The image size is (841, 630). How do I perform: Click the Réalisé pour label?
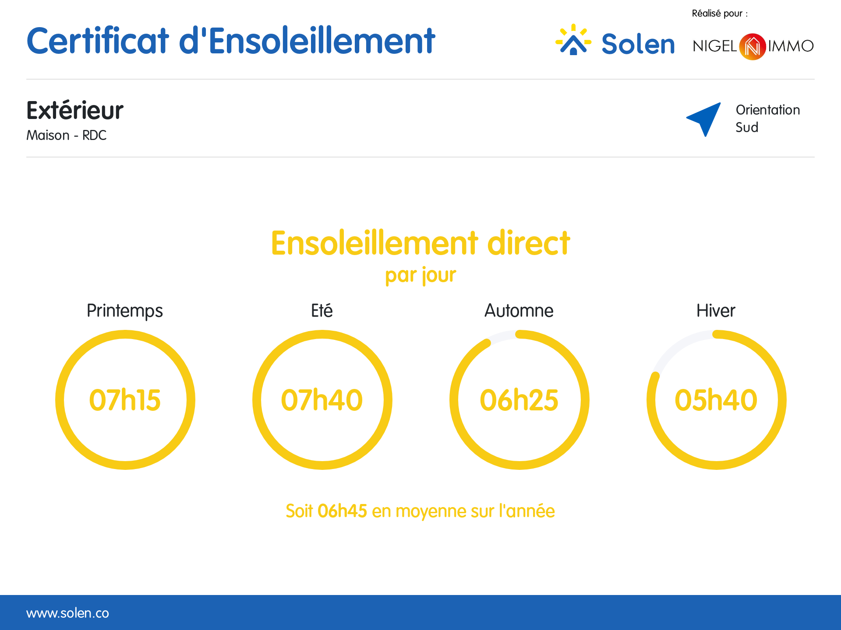coord(719,14)
